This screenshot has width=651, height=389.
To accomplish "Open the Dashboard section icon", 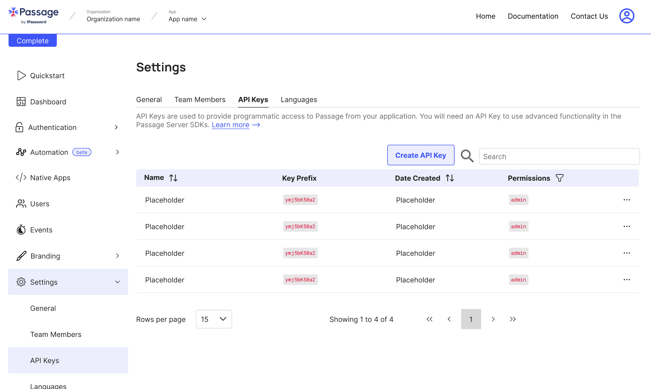I will 21,102.
